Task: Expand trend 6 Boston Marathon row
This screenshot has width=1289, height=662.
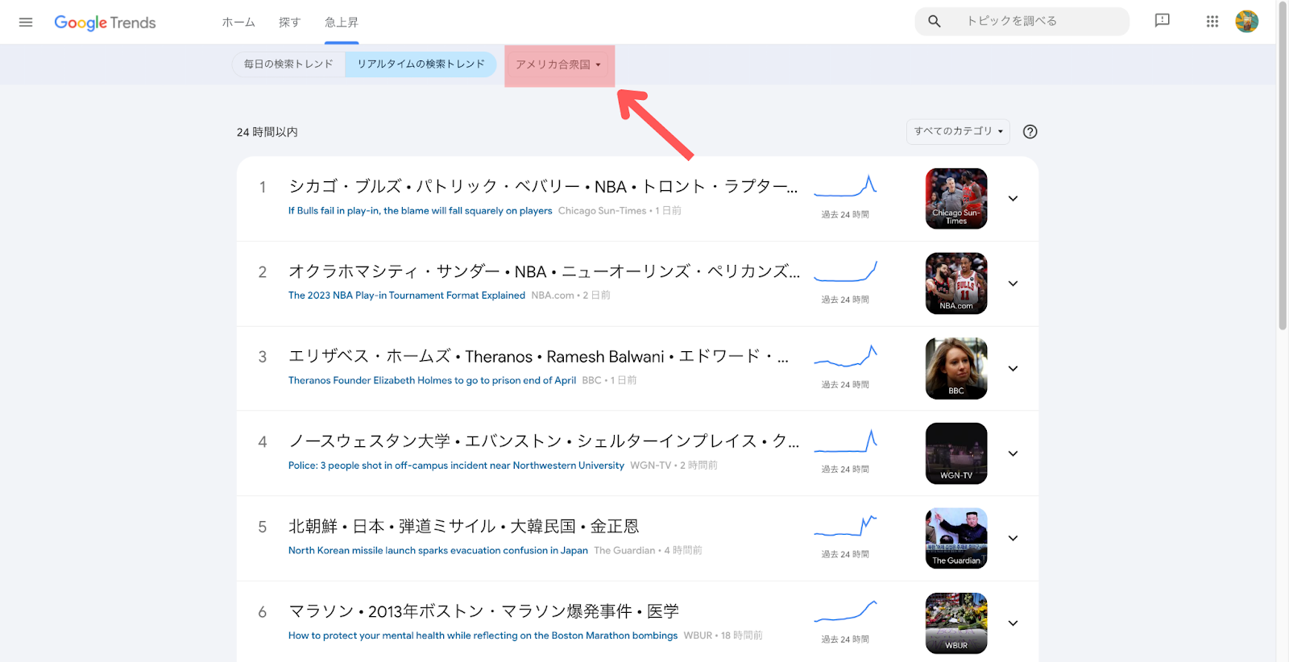Action: (1013, 623)
